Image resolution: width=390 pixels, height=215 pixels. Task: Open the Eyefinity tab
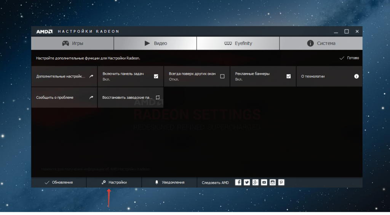[x=238, y=43]
